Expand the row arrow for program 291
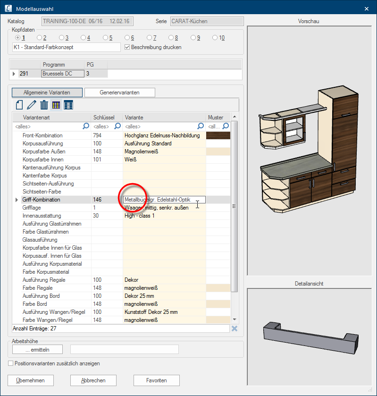The image size is (377, 396). click(14, 74)
